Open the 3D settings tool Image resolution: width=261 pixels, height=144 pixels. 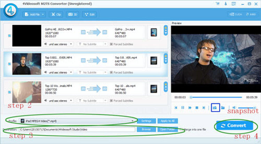click(73, 15)
